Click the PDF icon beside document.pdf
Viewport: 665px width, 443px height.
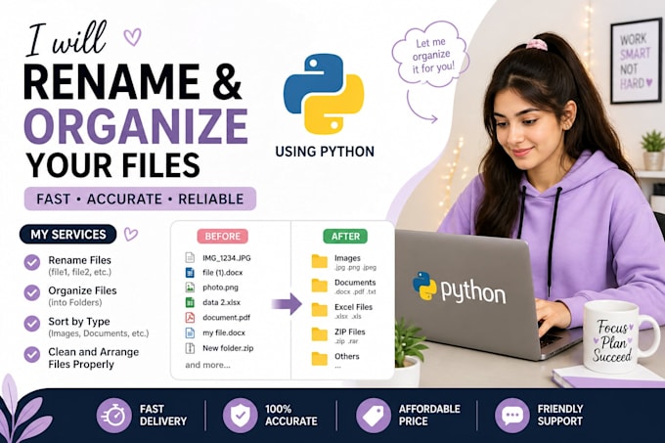point(190,317)
